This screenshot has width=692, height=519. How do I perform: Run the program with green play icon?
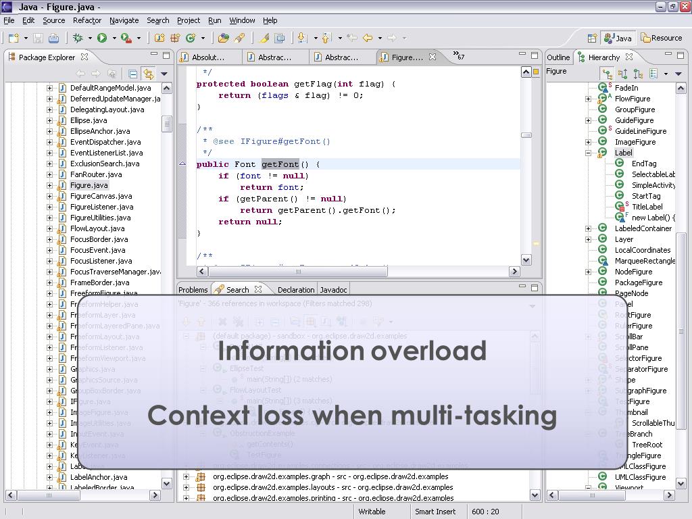(x=102, y=39)
